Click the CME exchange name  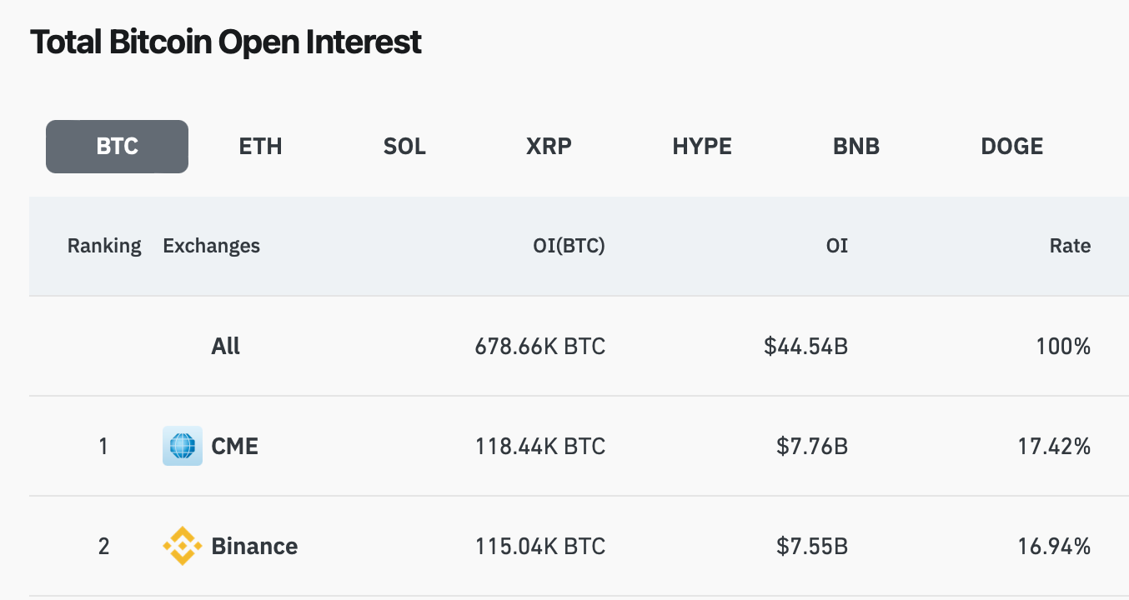235,446
